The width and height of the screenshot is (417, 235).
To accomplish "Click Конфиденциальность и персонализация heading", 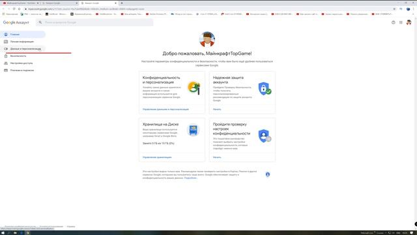I will point(161,80).
